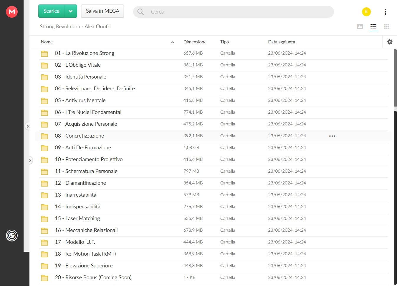Open the transfers icon in the sidebar
Image resolution: width=397 pixels, height=286 pixels.
point(12,236)
